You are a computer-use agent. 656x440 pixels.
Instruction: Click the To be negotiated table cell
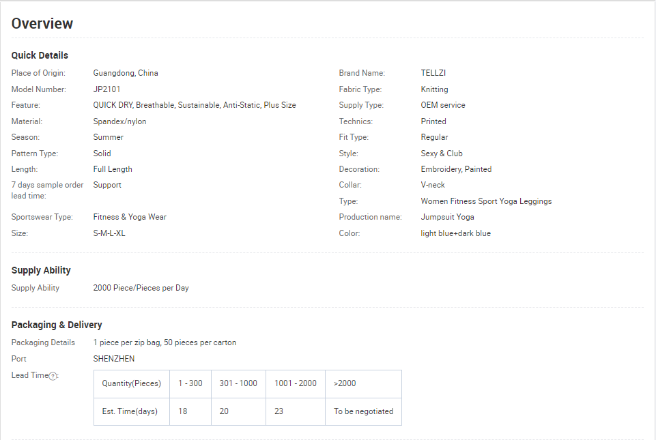[x=363, y=411]
